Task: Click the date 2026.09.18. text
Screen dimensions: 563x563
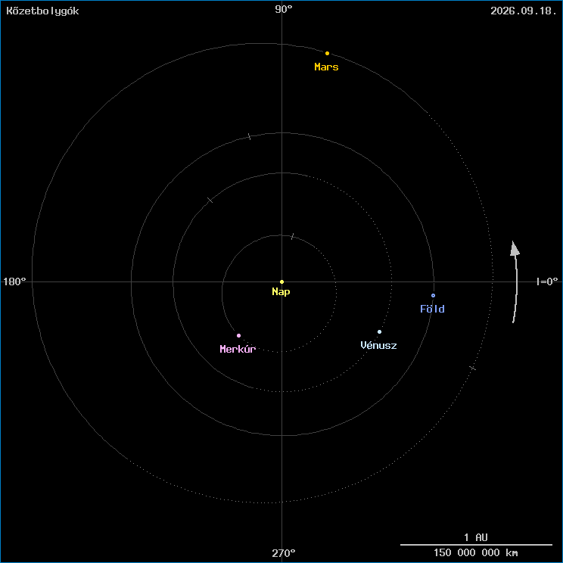Action: pyautogui.click(x=523, y=11)
